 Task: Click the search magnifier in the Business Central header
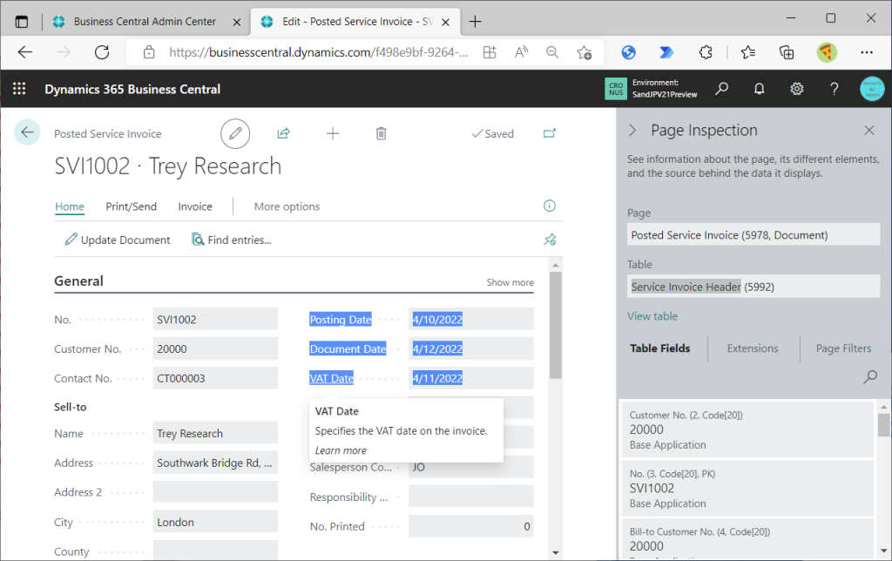(722, 89)
